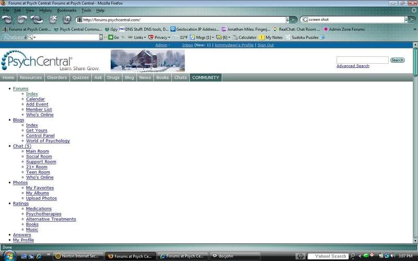Open Calculator from the toolbar
The image size is (418, 261).
(x=245, y=38)
